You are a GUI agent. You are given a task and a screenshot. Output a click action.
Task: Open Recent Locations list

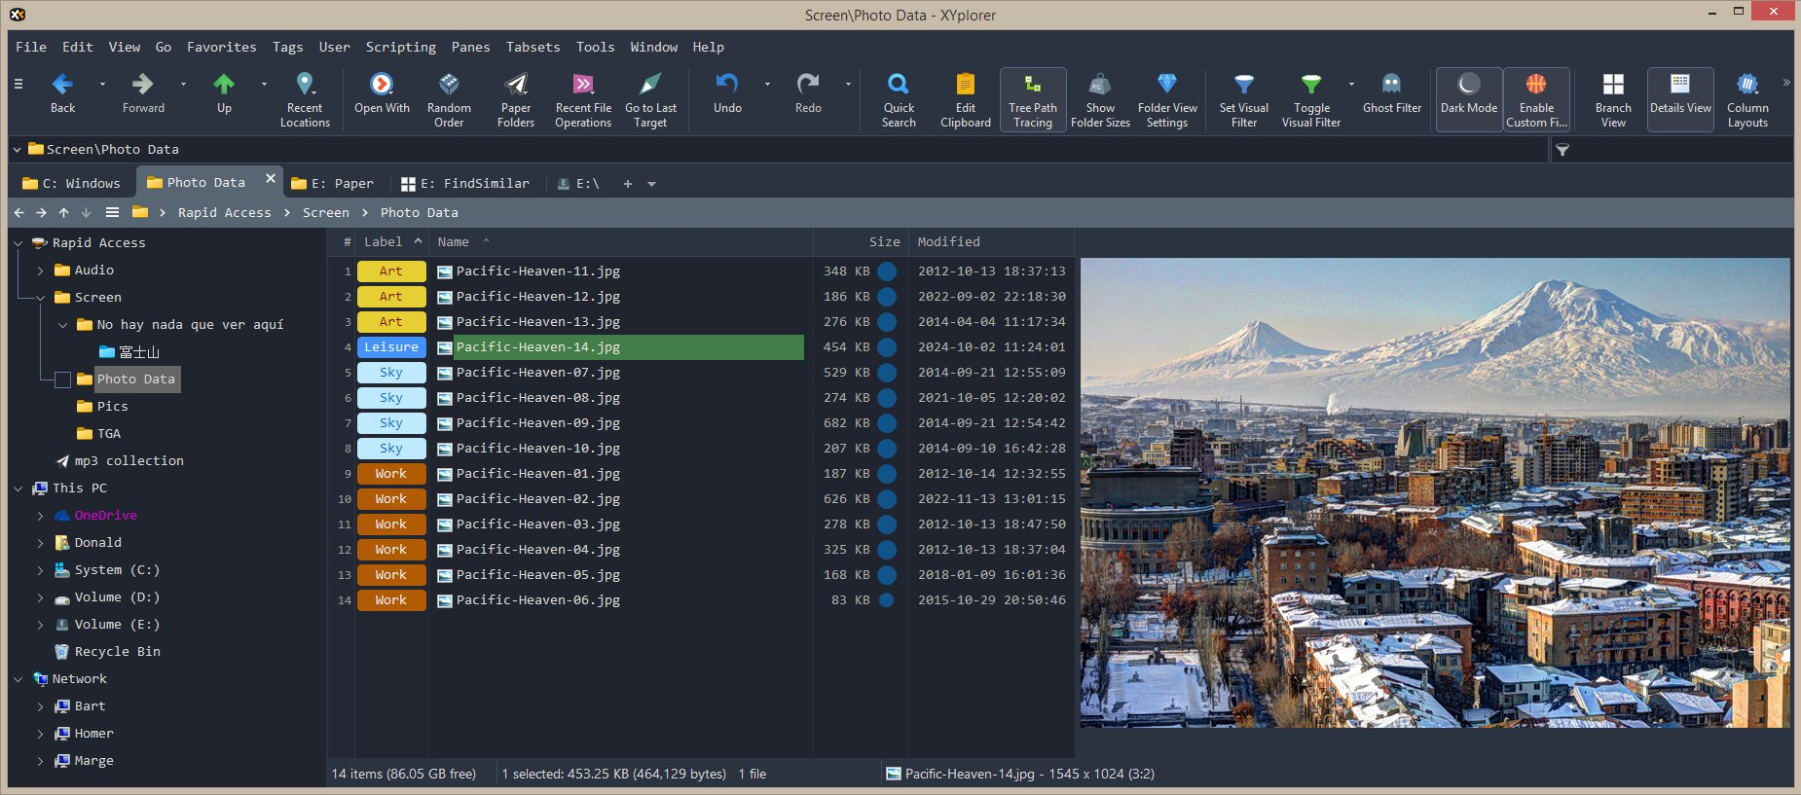(305, 99)
